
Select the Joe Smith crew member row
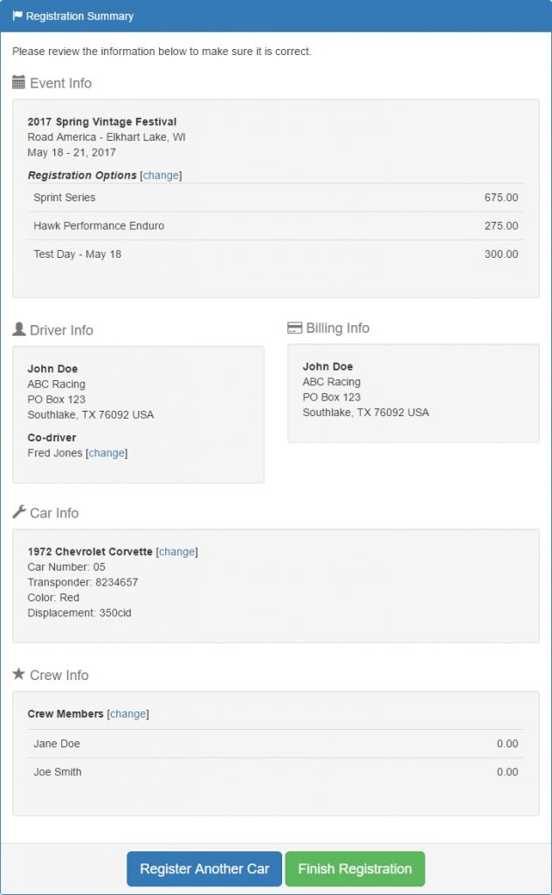[276, 772]
